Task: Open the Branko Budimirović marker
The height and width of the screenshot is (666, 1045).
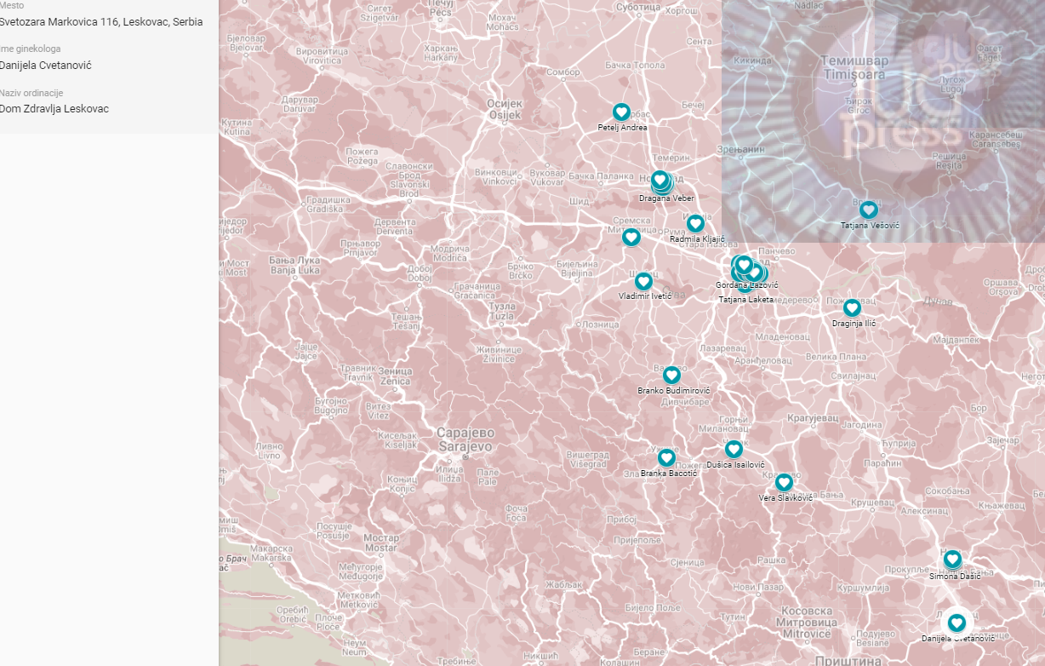Action: [x=671, y=375]
